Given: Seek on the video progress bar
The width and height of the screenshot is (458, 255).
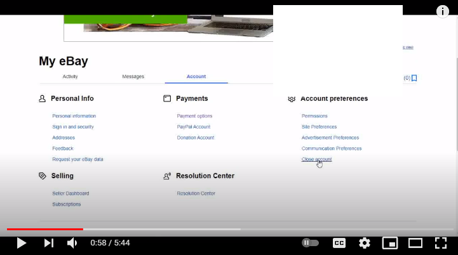Looking at the screenshot, I should coord(229,230).
